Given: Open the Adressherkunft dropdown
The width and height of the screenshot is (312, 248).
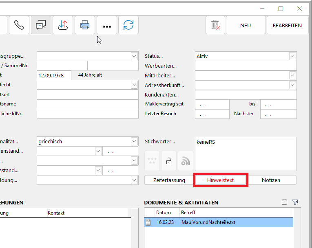Looking at the screenshot, I should pos(292,85).
